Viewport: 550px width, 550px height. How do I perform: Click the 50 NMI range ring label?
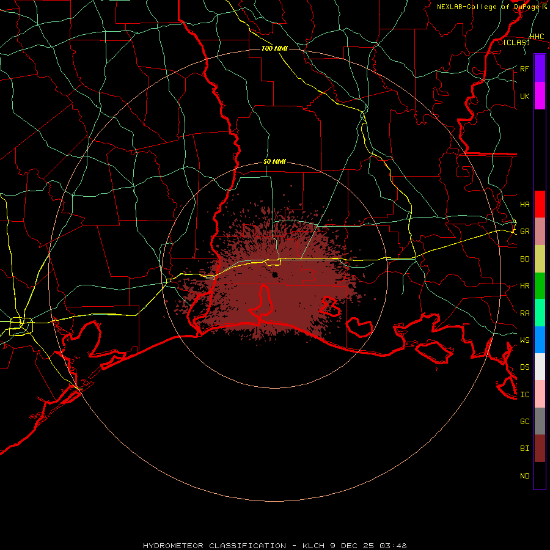coord(274,161)
